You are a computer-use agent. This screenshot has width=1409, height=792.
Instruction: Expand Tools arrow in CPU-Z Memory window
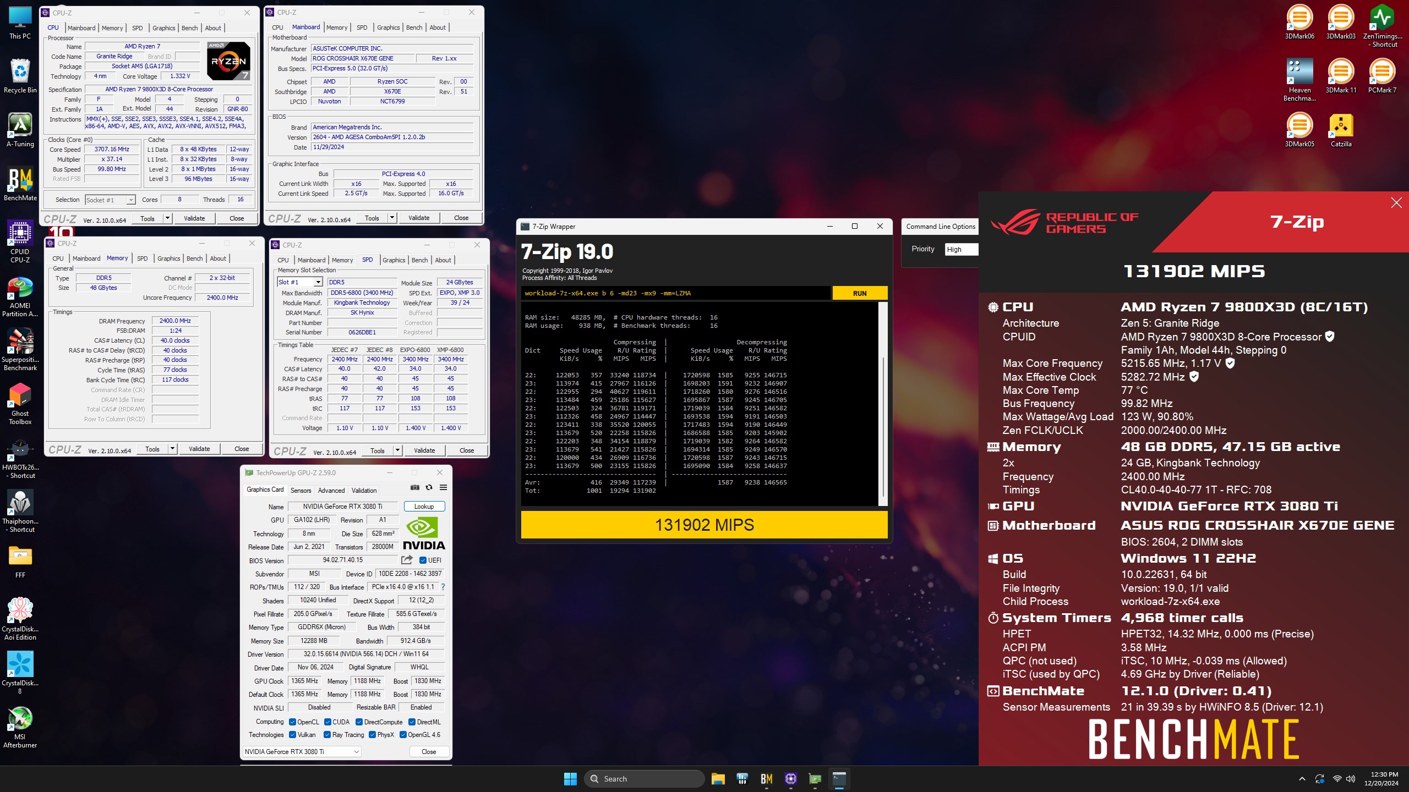[172, 449]
